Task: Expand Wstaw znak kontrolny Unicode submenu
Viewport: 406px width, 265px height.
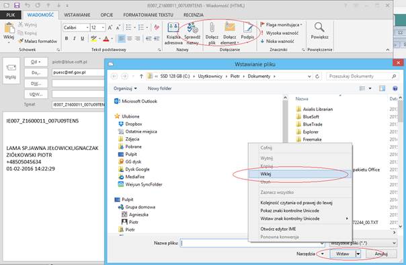Action: 299,219
